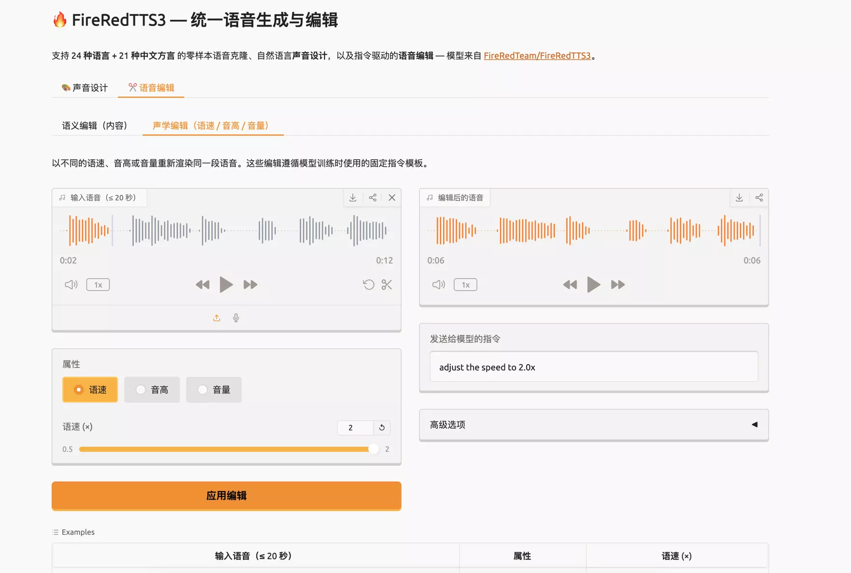851x573 pixels.
Task: Select the 音量 attribute radio
Action: (214, 390)
